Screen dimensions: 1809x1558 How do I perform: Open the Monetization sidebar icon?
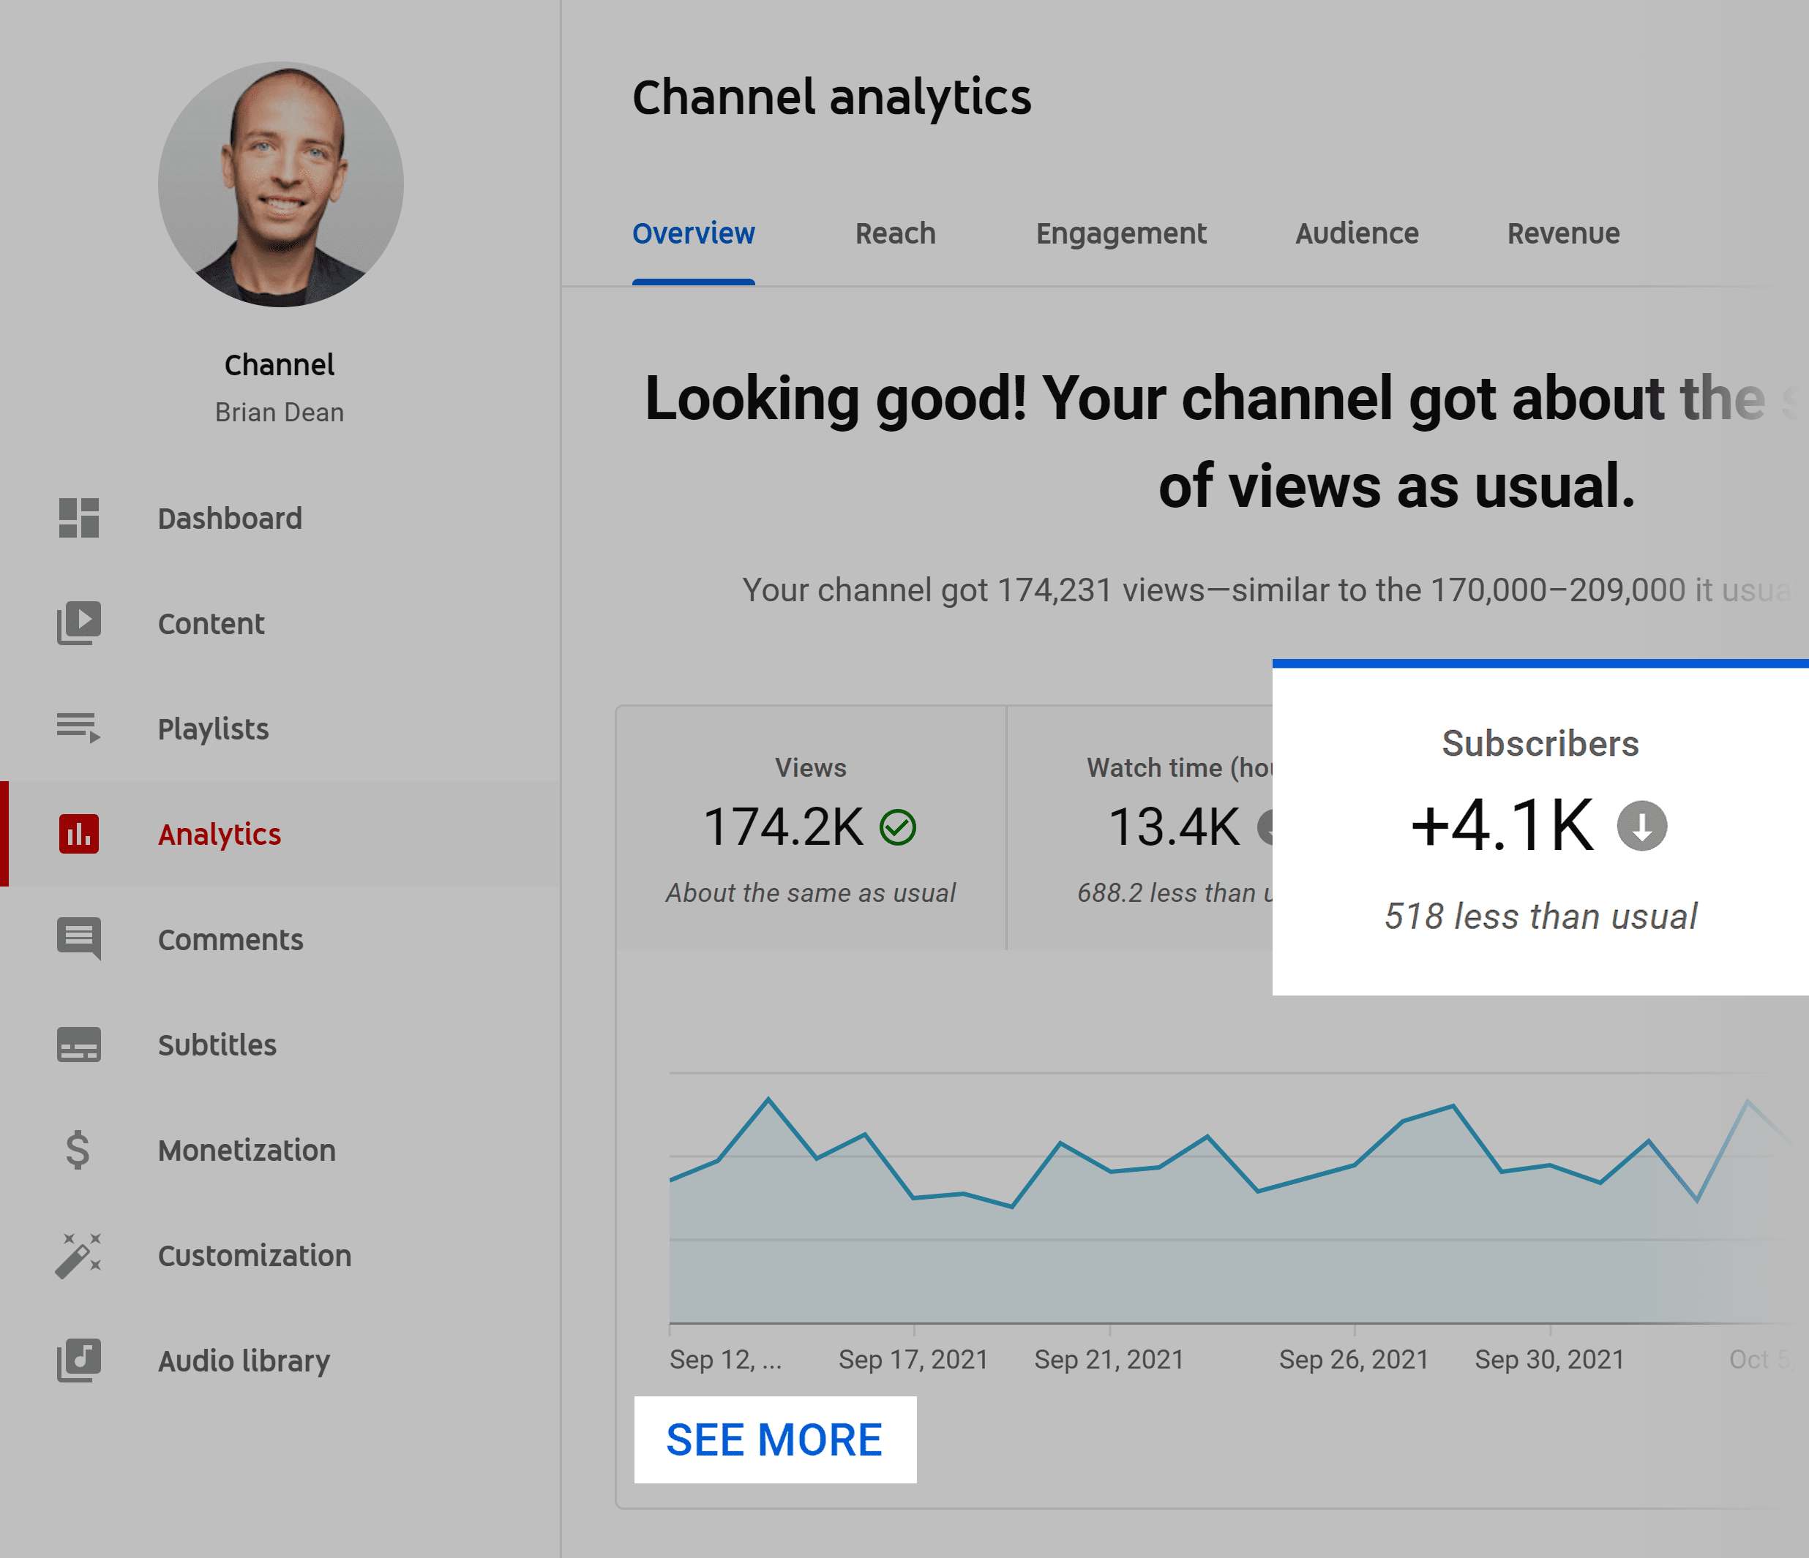coord(78,1148)
